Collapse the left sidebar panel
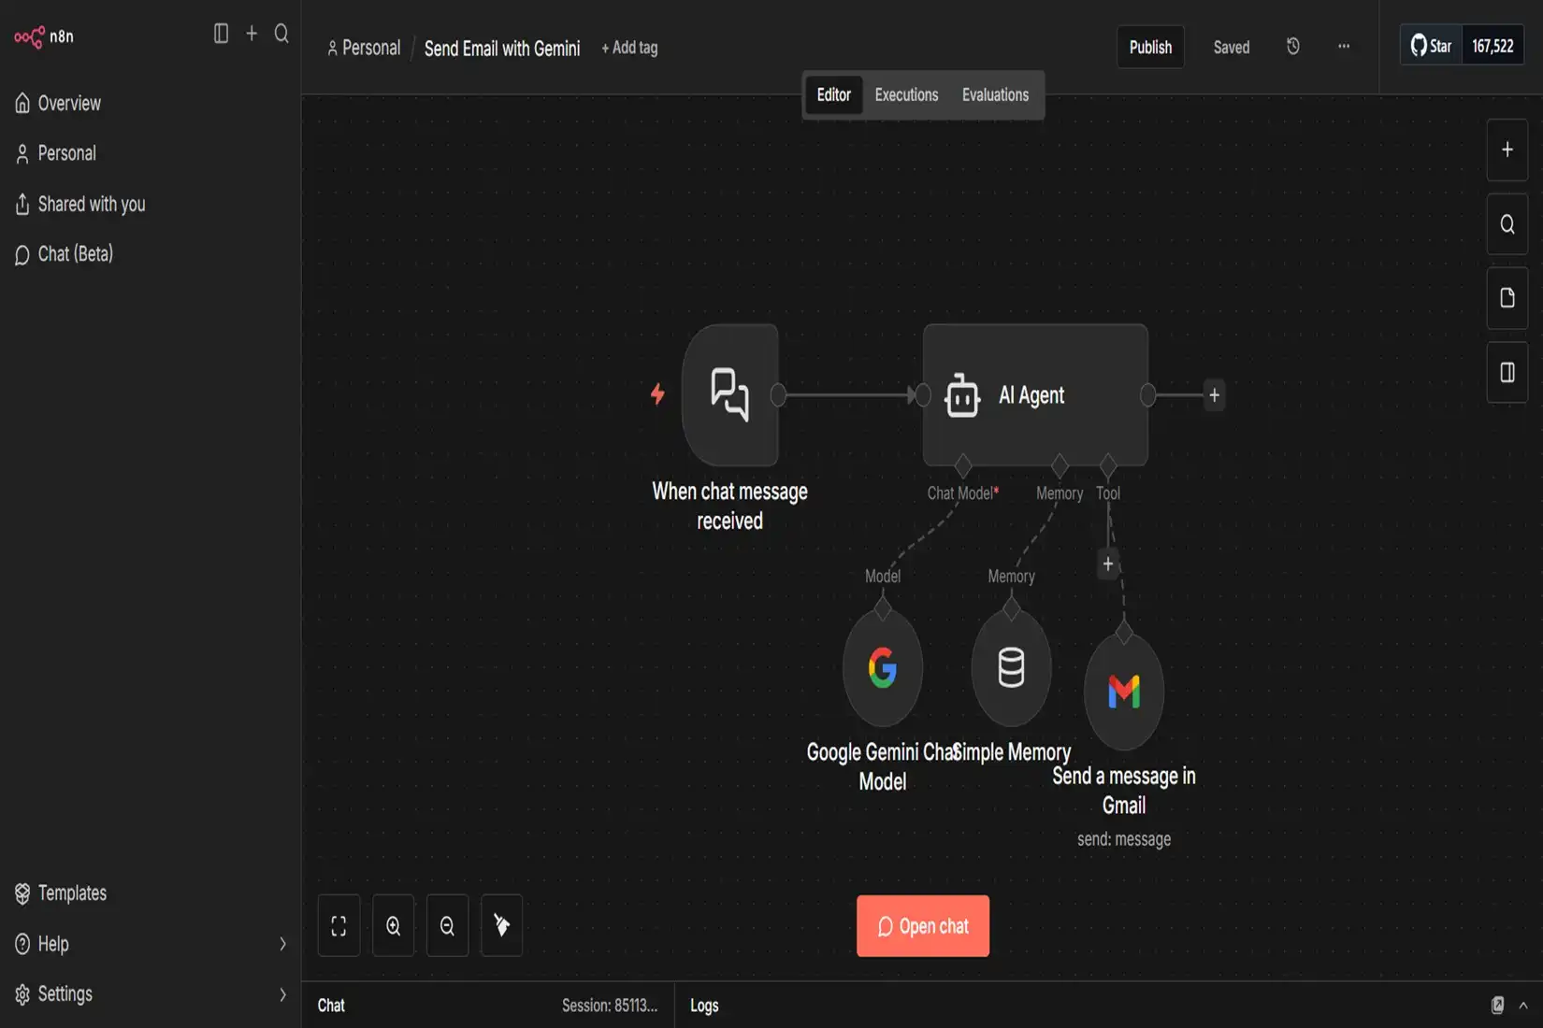The height and width of the screenshot is (1028, 1543). pos(221,34)
